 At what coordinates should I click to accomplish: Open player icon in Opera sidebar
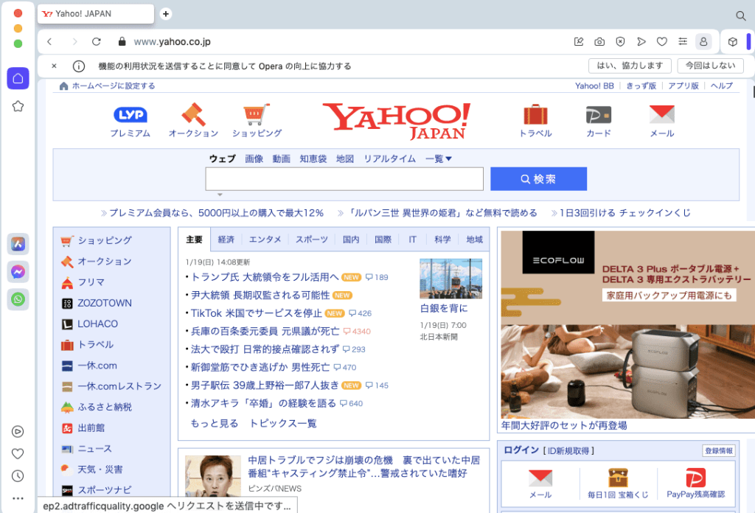(18, 432)
